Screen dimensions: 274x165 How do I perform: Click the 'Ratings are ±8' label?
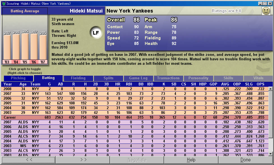click(x=226, y=11)
